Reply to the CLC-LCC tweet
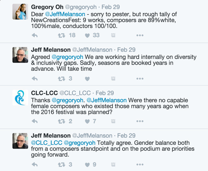The width and height of the screenshot is (208, 171). 35,121
